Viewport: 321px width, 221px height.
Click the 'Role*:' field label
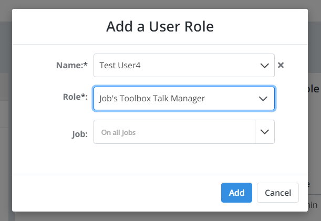(75, 97)
